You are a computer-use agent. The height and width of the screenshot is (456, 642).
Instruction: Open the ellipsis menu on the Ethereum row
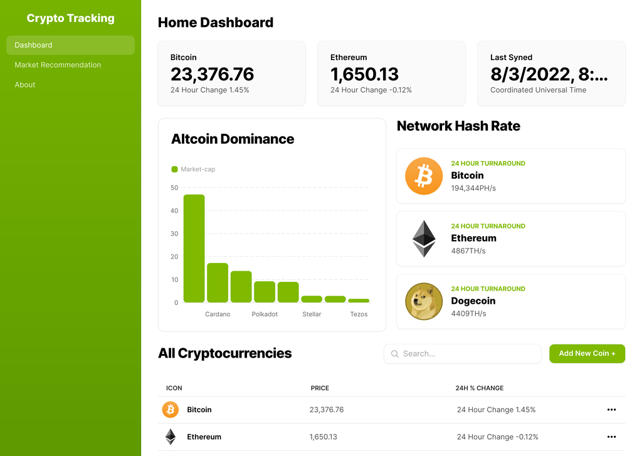[x=611, y=437]
